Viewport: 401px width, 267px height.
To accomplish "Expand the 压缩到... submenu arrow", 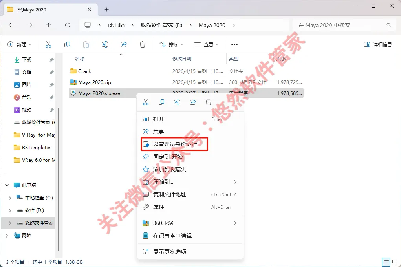I will [x=235, y=182].
